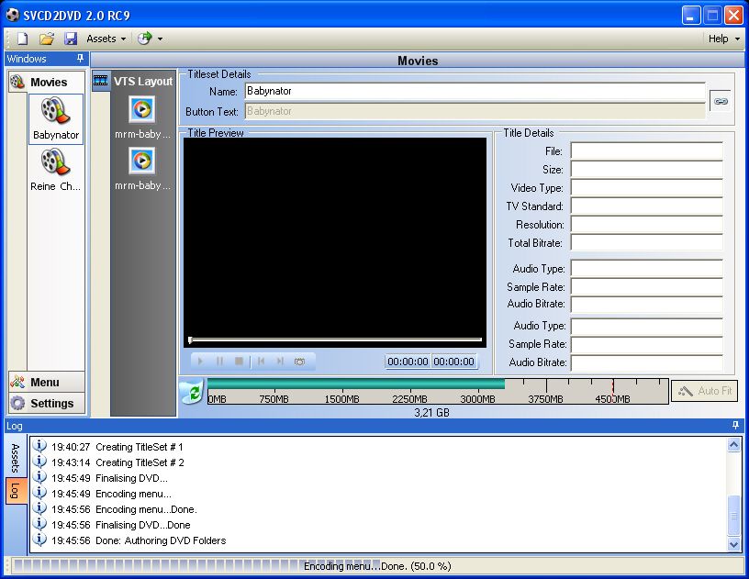The width and height of the screenshot is (749, 579).
Task: Open the Assets dropdown menu
Action: coord(106,39)
